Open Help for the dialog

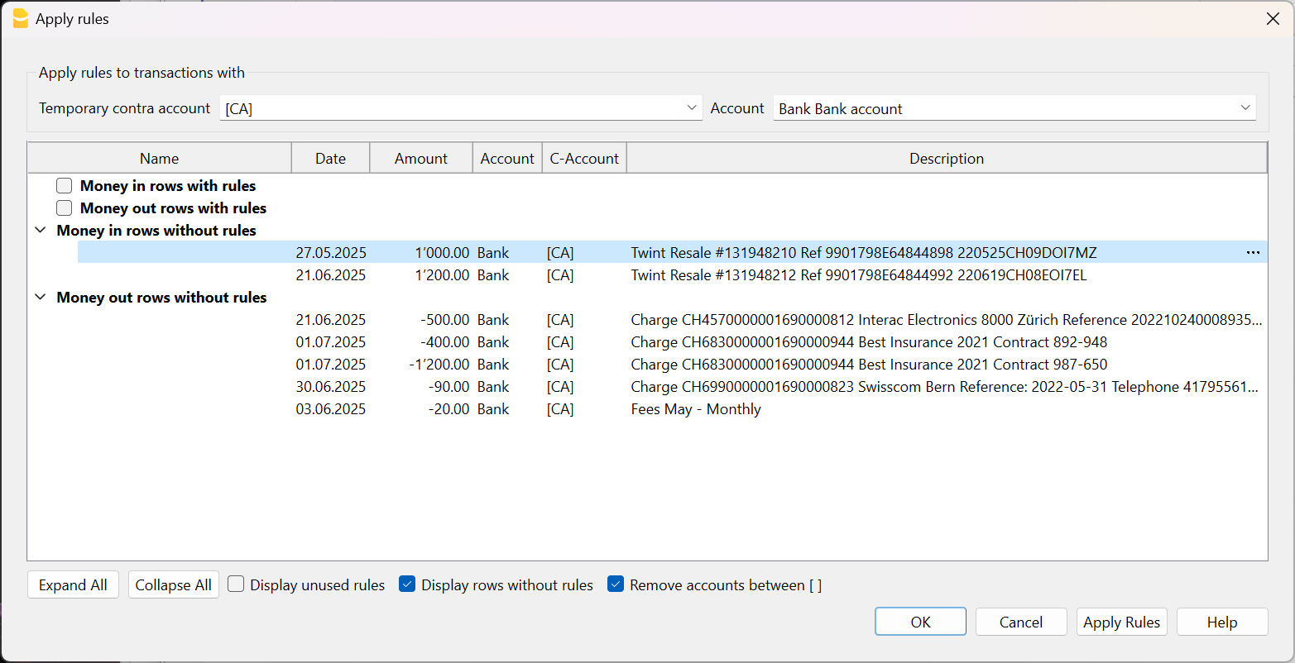click(x=1221, y=622)
